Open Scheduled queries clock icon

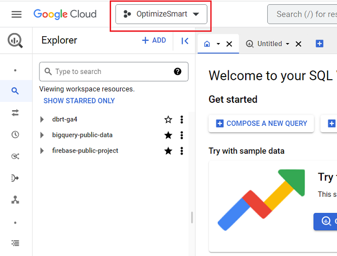[x=15, y=135]
